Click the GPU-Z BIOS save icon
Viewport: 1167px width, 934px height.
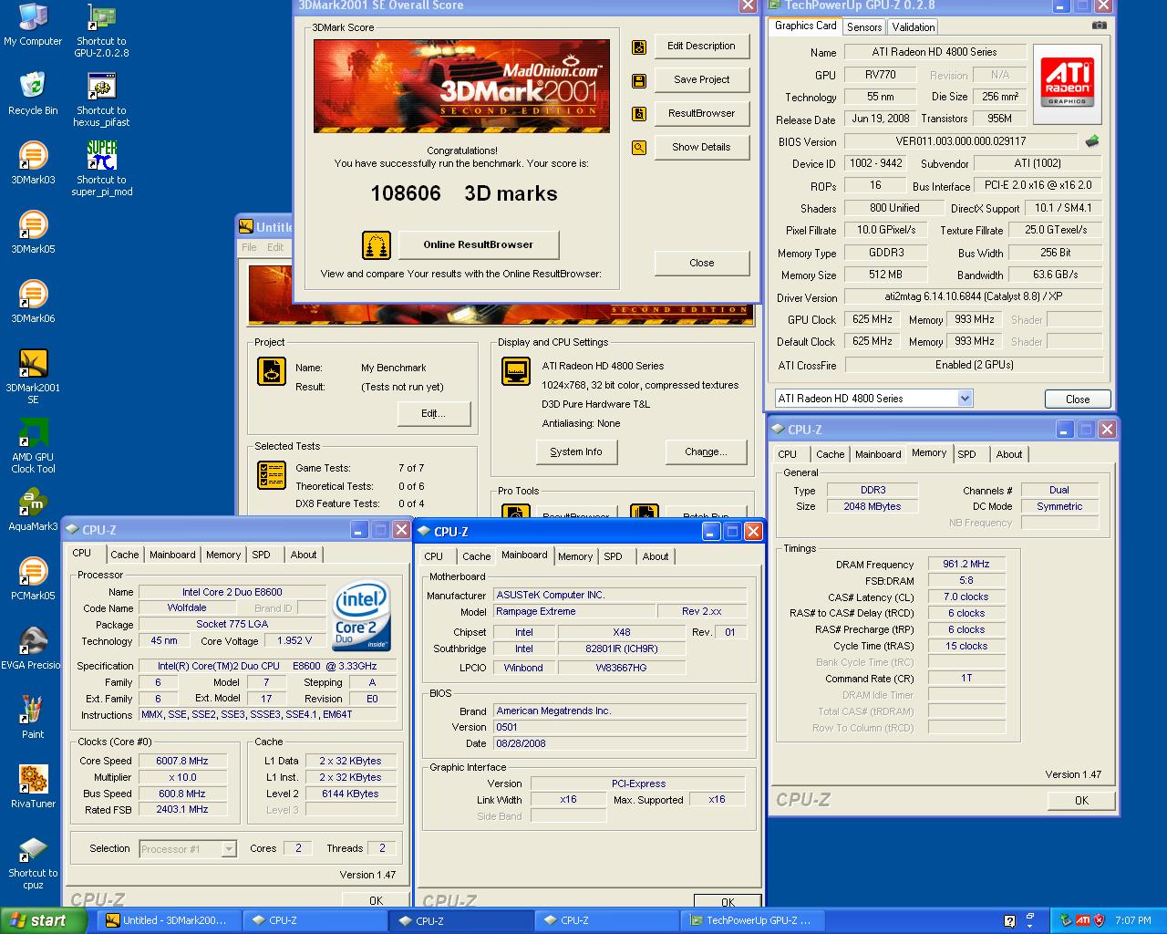coord(1092,141)
